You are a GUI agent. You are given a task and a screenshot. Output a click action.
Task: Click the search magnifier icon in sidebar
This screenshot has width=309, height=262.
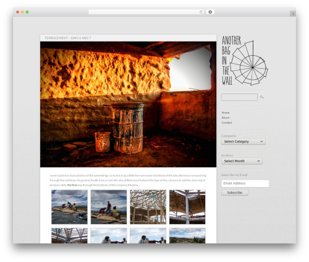(x=262, y=97)
